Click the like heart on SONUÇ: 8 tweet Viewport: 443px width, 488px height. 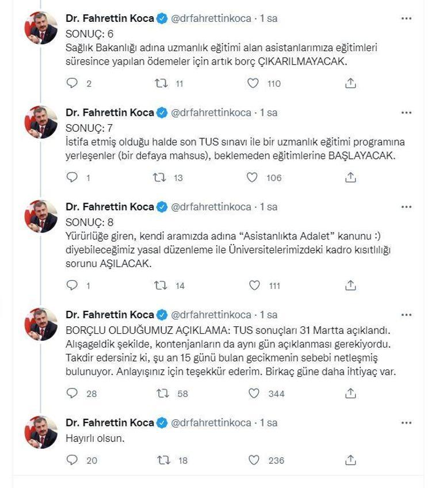(x=253, y=284)
